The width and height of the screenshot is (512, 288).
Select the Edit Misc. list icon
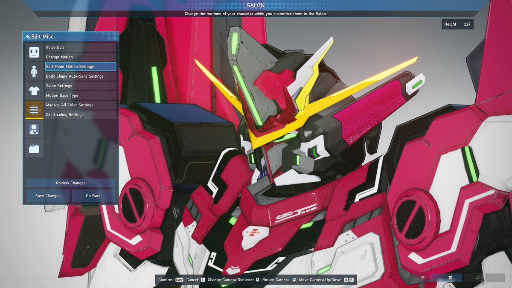click(x=34, y=110)
